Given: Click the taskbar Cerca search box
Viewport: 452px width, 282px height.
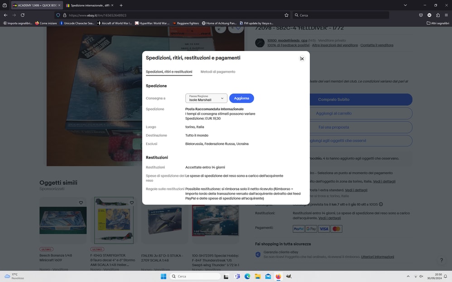Looking at the screenshot, I should pyautogui.click(x=195, y=276).
